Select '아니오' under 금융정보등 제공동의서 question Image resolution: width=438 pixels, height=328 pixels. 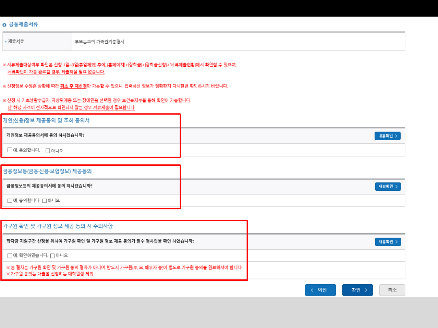45,200
